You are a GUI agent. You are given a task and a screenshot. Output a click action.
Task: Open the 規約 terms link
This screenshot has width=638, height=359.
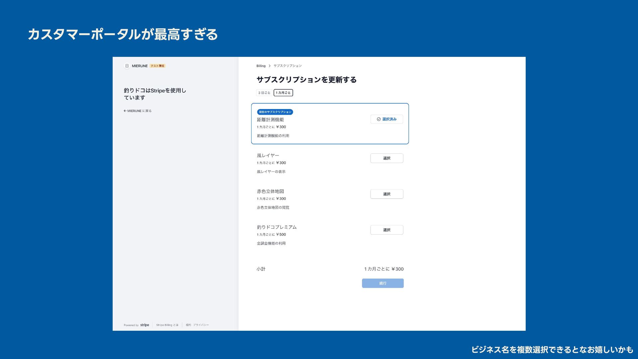click(x=188, y=325)
